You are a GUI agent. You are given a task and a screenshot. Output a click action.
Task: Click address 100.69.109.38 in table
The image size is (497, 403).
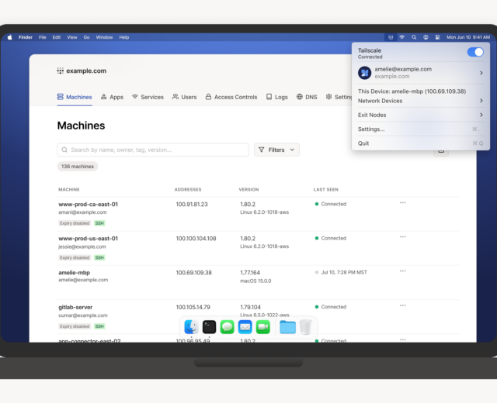coord(193,273)
